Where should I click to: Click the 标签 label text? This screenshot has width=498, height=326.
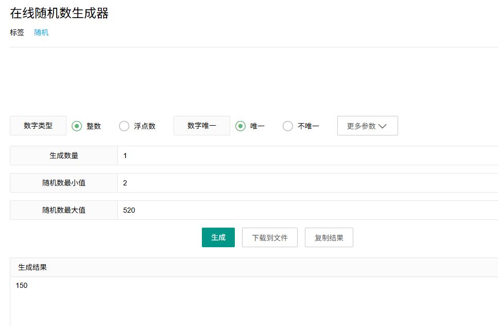(17, 32)
